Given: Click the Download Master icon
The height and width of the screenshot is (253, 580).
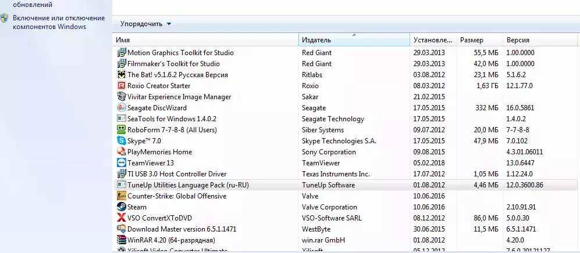Looking at the screenshot, I should 122,229.
